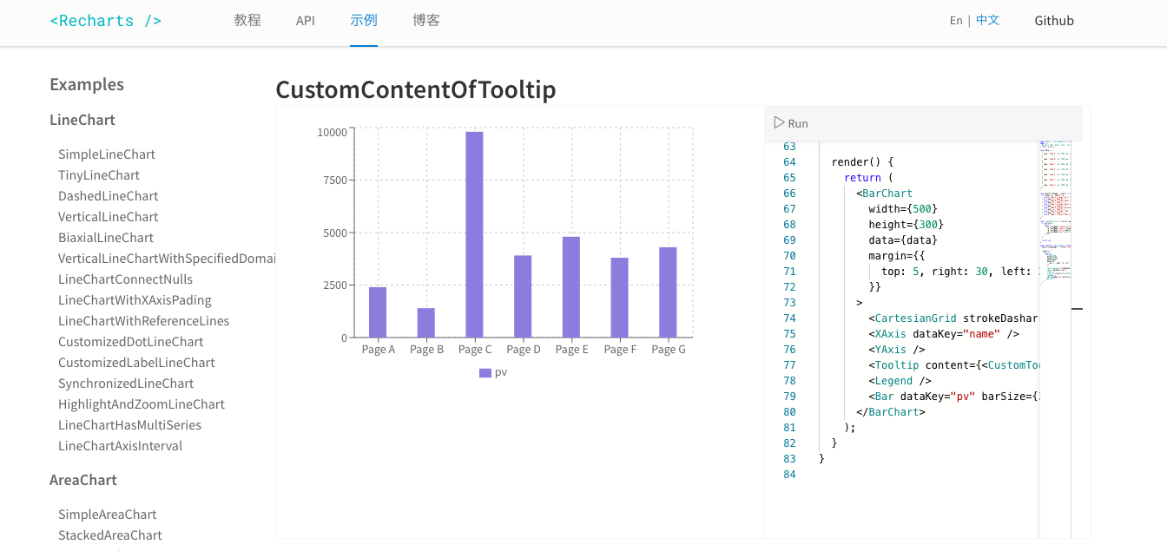Open CustomizedDotLineChart example
The height and width of the screenshot is (551, 1167).
pos(131,342)
